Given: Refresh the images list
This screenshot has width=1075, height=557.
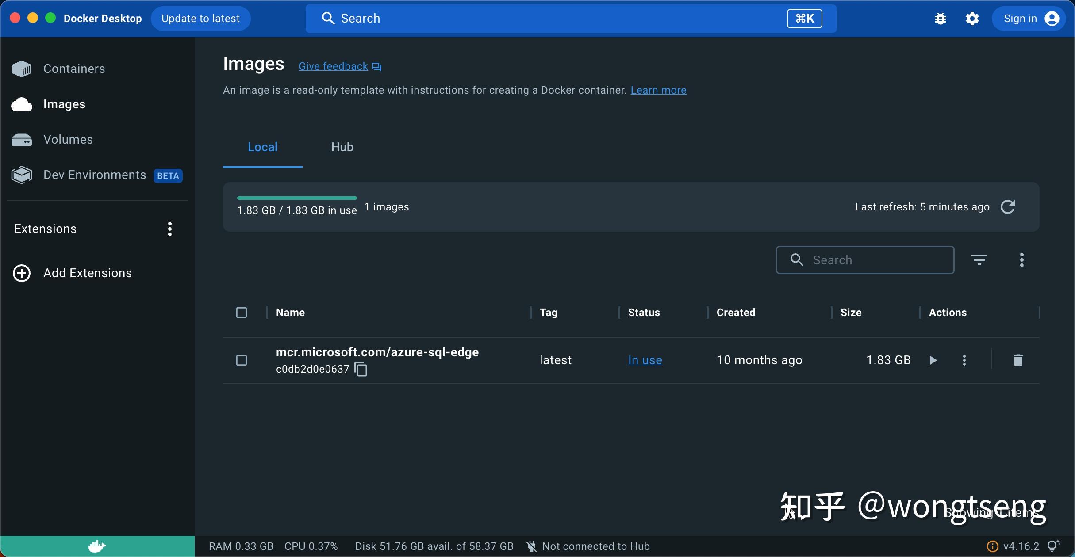Looking at the screenshot, I should pyautogui.click(x=1008, y=207).
